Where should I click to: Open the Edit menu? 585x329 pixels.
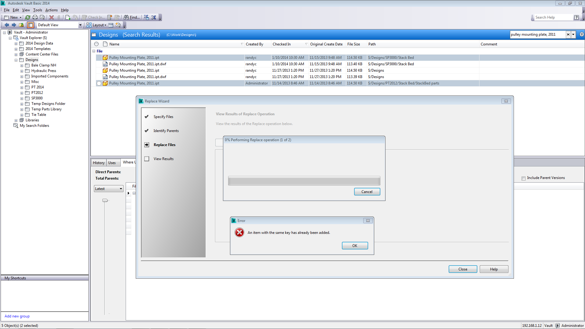click(16, 10)
